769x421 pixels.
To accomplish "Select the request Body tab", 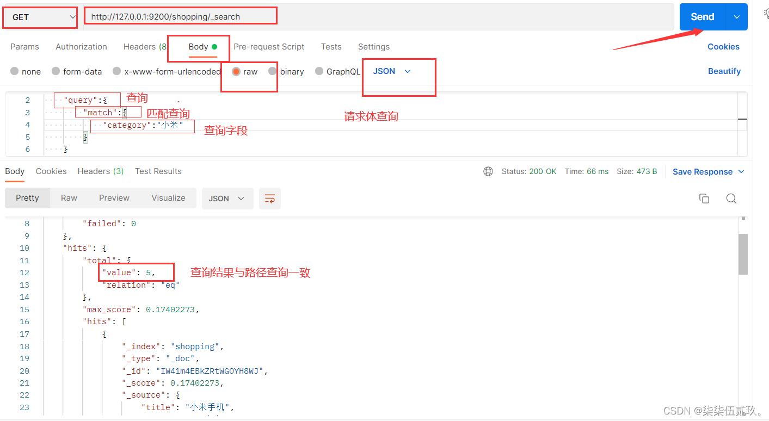I will click(203, 47).
